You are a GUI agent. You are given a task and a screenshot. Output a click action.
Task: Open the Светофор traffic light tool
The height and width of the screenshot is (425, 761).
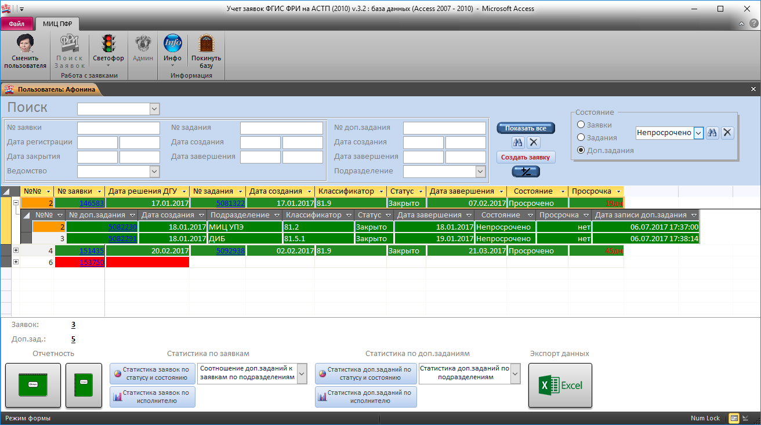(x=108, y=45)
